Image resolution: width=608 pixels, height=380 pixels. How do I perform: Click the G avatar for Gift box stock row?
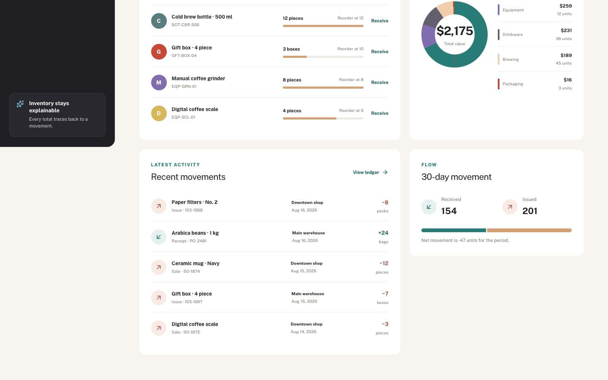159,52
